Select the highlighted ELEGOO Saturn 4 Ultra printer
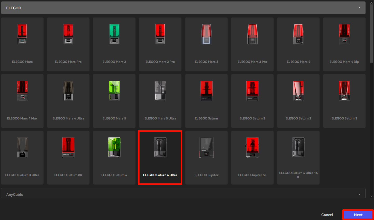This screenshot has width=374, height=220. coord(160,158)
